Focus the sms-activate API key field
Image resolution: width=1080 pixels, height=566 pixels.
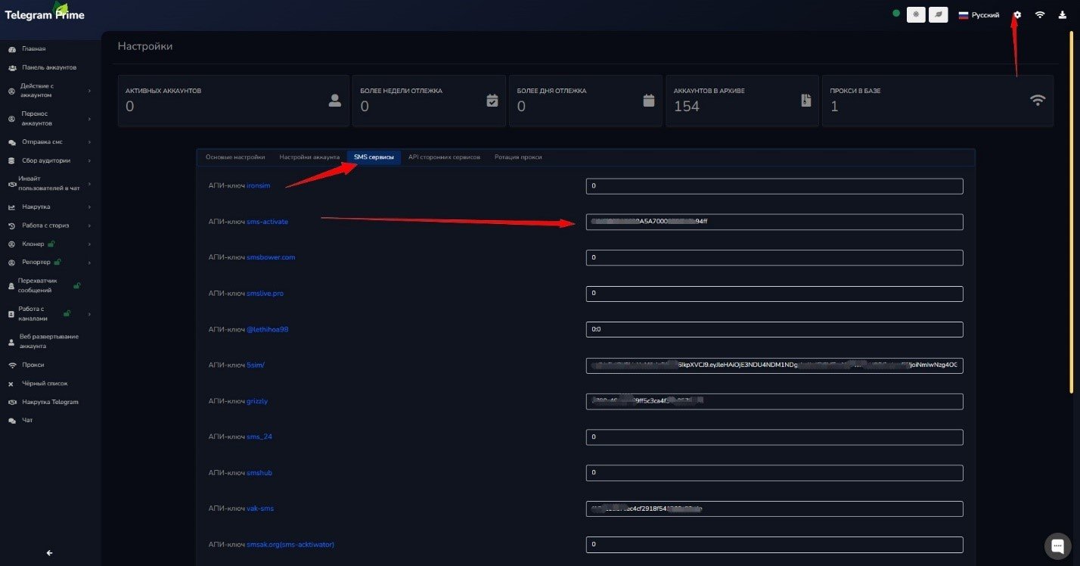coord(774,222)
